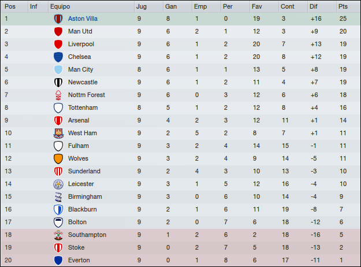Select the Stoke row in relegation zone
361x267 pixels.
pyautogui.click(x=180, y=248)
